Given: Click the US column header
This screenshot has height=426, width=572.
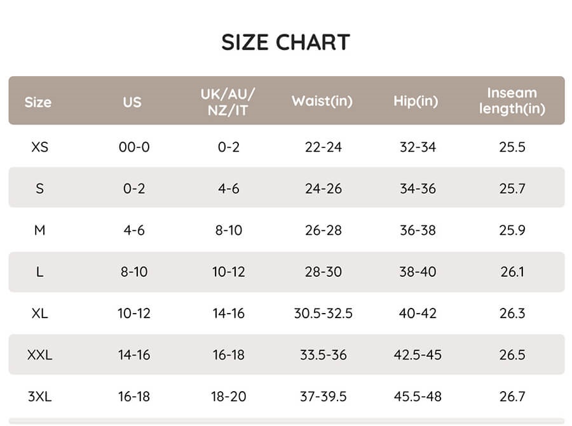Looking at the screenshot, I should click(132, 102).
